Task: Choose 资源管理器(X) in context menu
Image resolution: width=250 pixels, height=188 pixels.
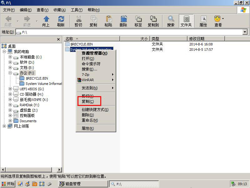Action: tap(96, 53)
